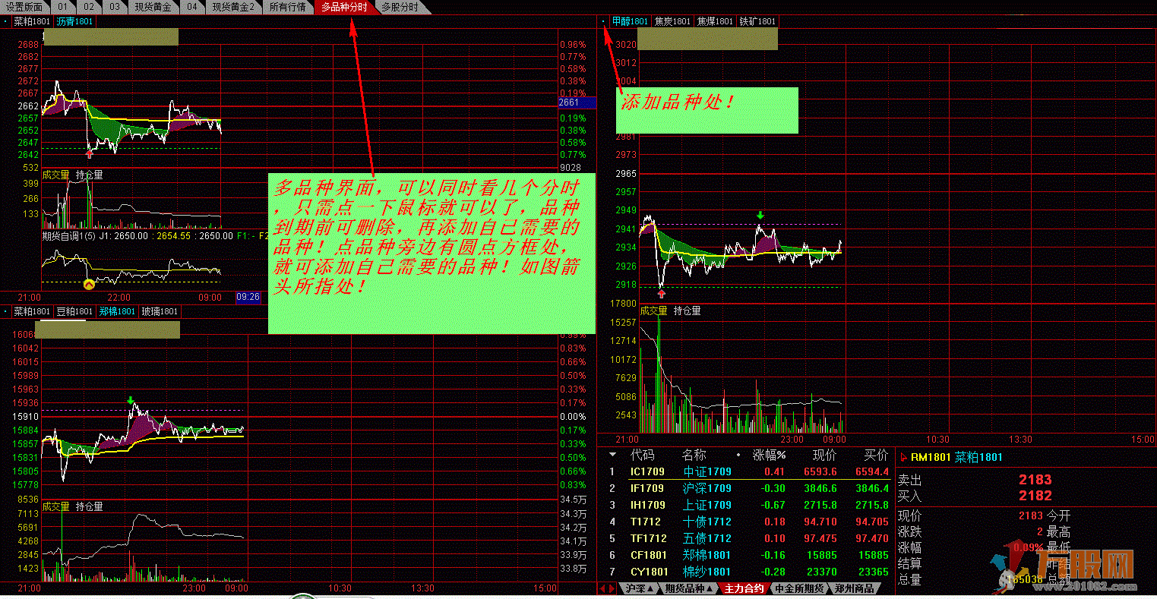Select 焦煤1801 in the right chart
This screenshot has height=599, width=1157.
pos(715,22)
